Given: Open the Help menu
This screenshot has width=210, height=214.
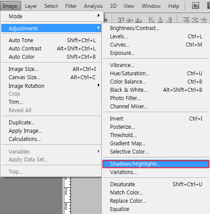Looking at the screenshot, I should (x=173, y=6).
